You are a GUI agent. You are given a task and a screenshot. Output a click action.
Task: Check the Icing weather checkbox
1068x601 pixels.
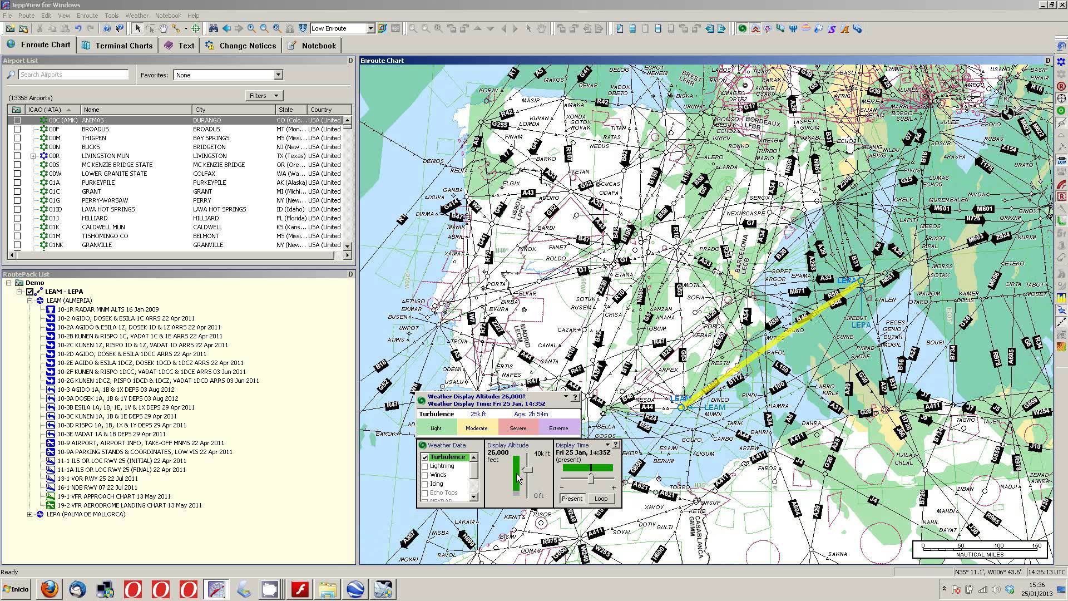[425, 484]
